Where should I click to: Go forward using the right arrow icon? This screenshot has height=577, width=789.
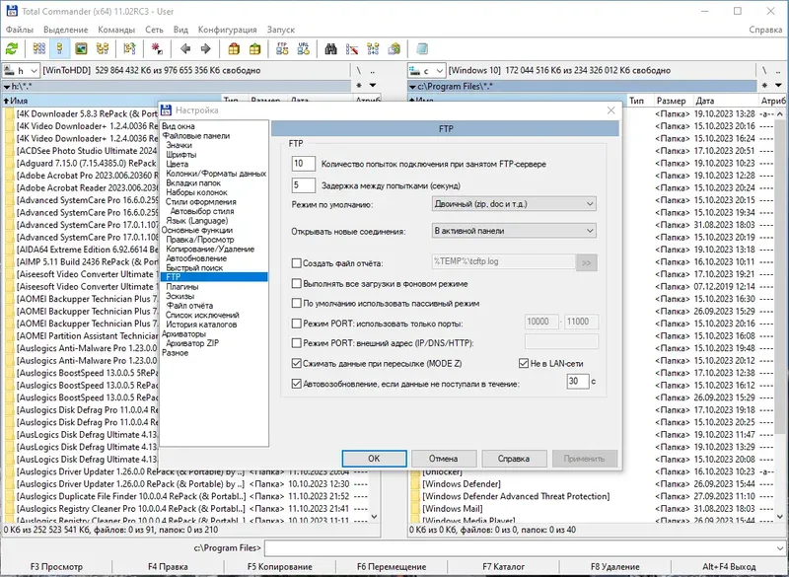click(206, 48)
